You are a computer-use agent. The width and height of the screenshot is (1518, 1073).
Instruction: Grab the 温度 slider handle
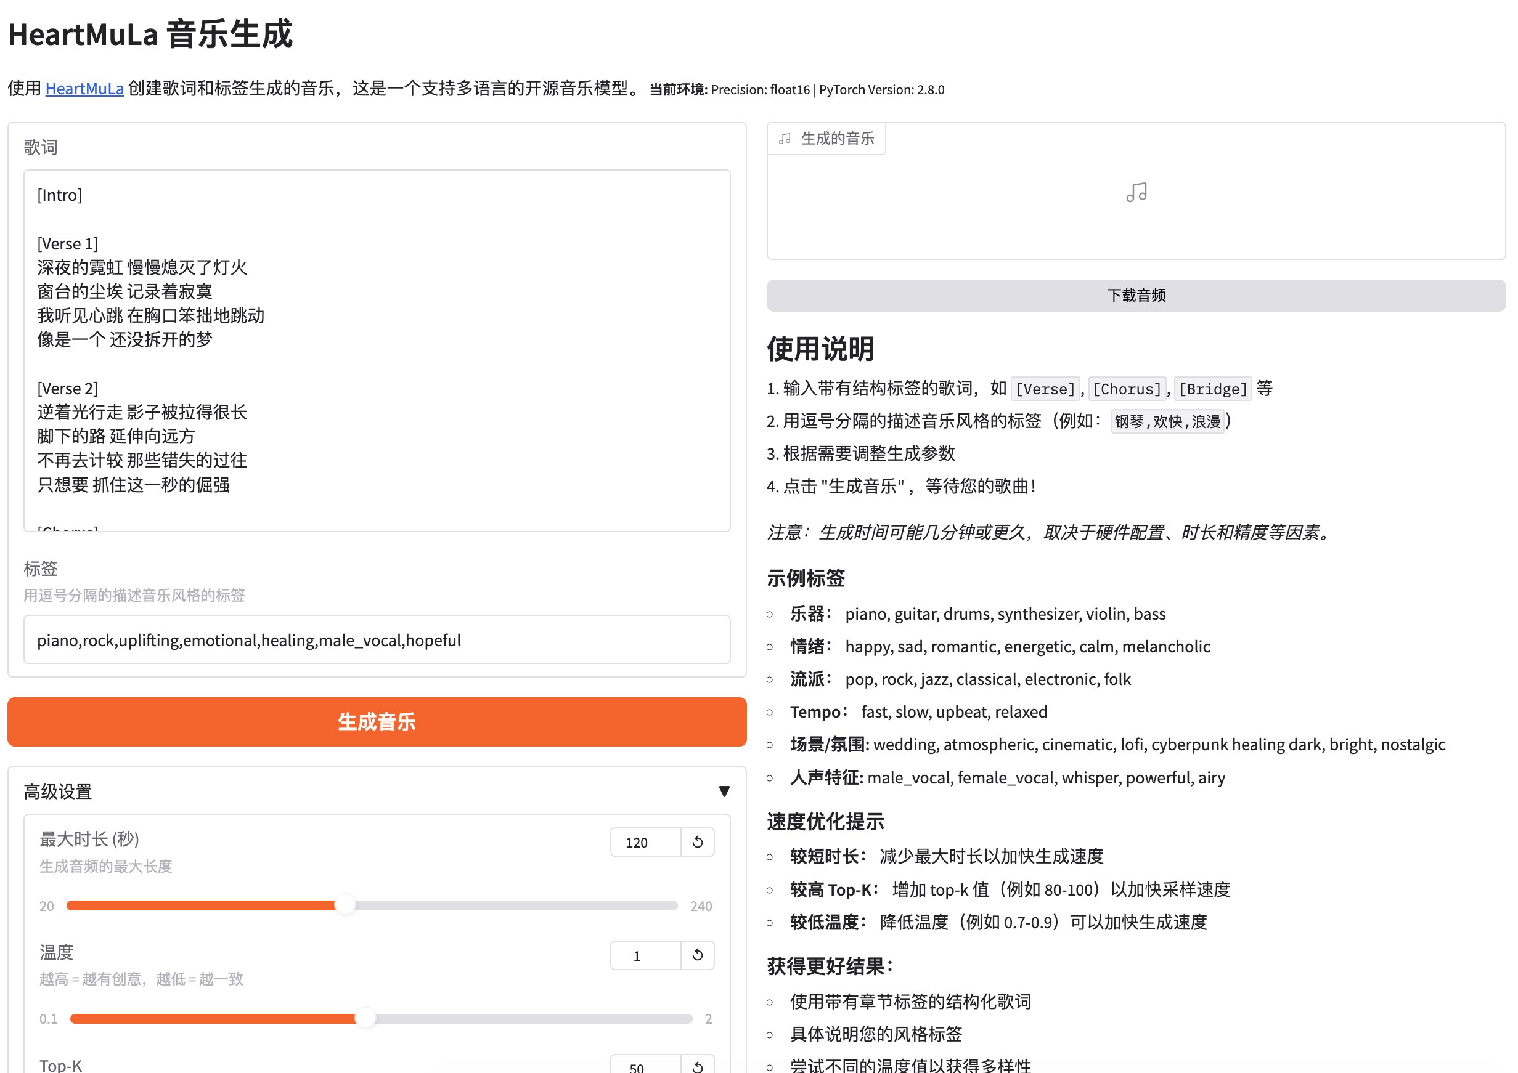365,1018
